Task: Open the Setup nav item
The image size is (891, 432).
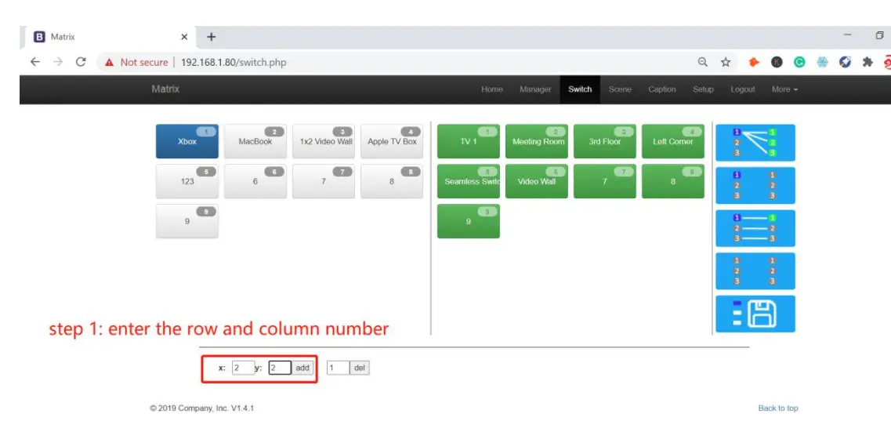Action: [x=703, y=89]
